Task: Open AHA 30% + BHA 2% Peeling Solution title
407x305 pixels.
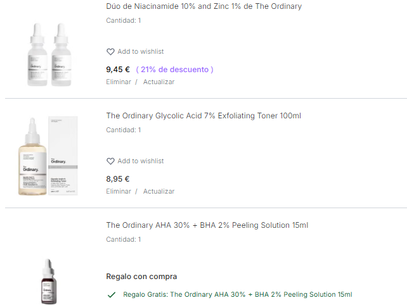Action: pyautogui.click(x=207, y=225)
